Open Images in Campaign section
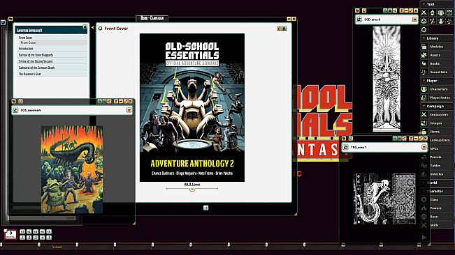Image resolution: width=455 pixels, height=255 pixels. pyautogui.click(x=437, y=123)
